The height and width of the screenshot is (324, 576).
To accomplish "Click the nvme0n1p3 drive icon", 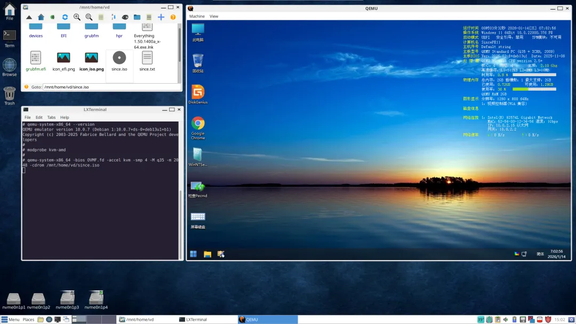I will pos(67,300).
